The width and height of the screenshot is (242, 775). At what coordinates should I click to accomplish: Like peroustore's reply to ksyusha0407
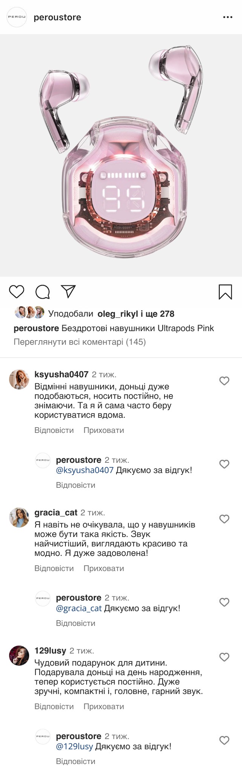point(224,464)
